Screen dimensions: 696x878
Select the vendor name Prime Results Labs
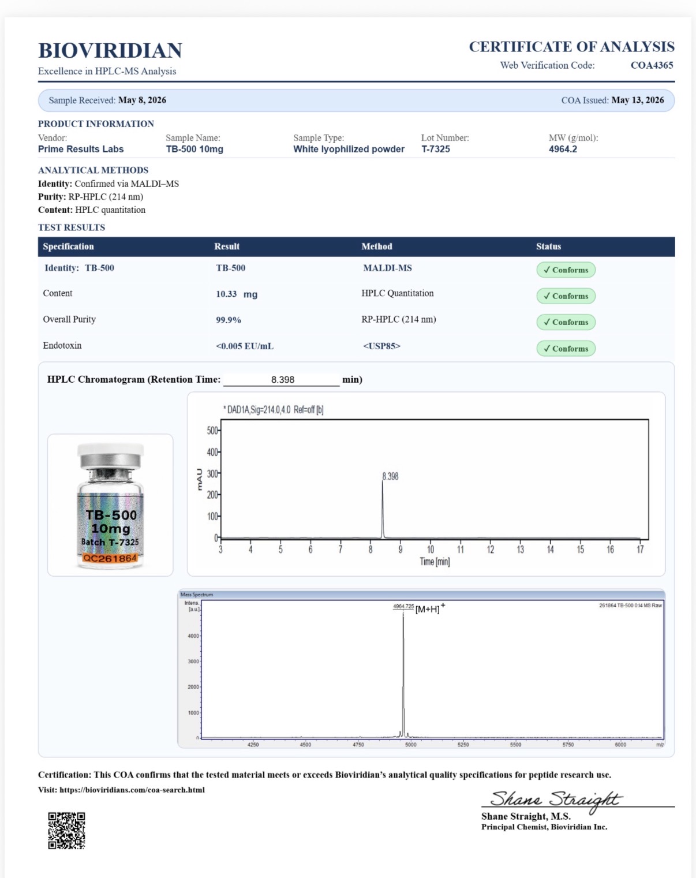81,149
